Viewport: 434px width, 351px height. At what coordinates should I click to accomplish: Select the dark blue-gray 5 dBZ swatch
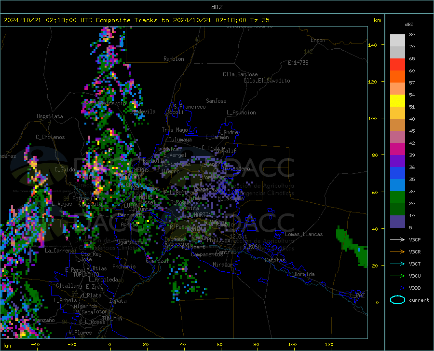click(397, 221)
